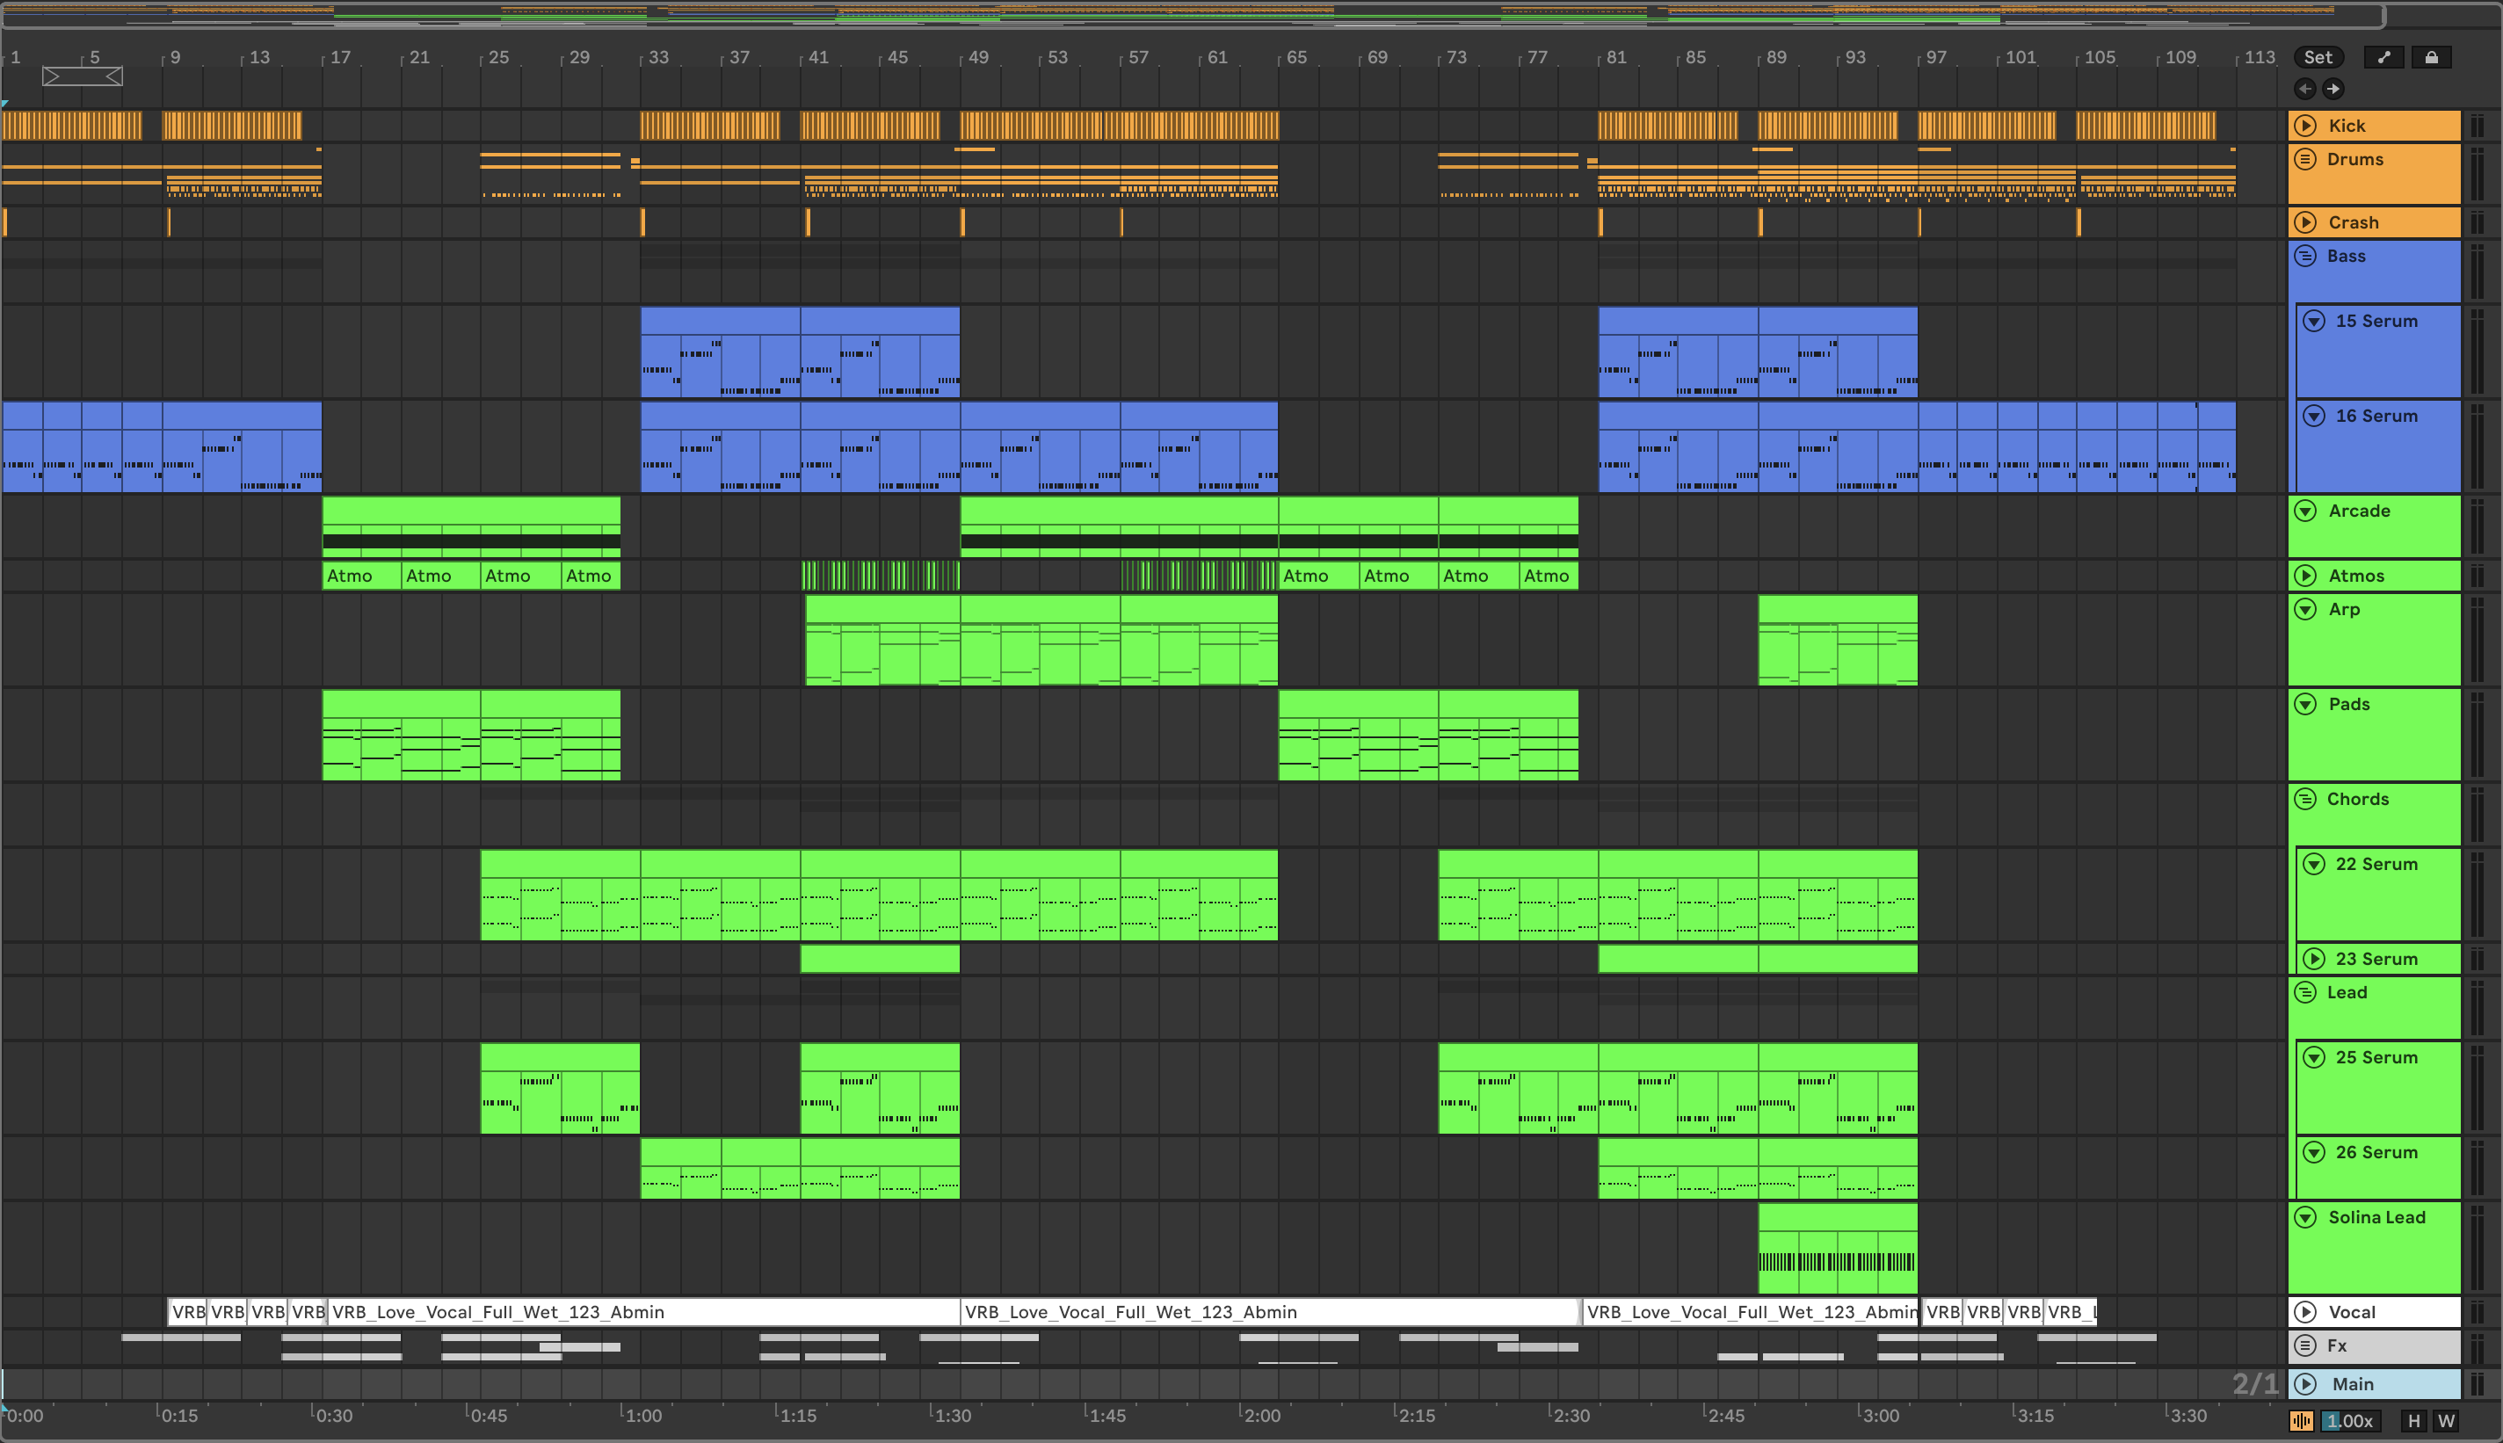
Task: Click the Vocal track fold circle icon
Action: 2306,1311
